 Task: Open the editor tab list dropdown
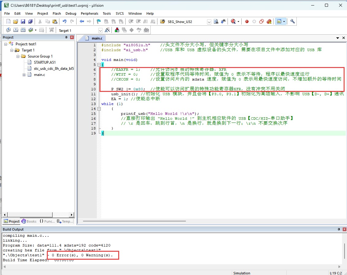tap(338, 38)
